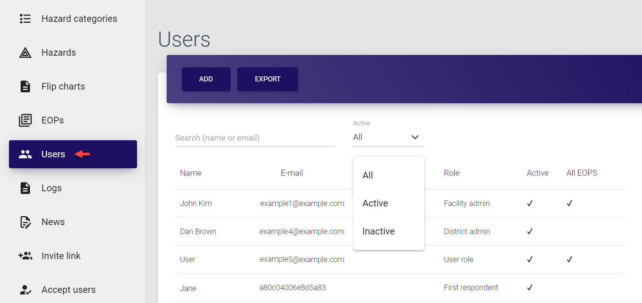The image size is (642, 303).
Task: Click the Hazard categories list icon
Action: [25, 19]
